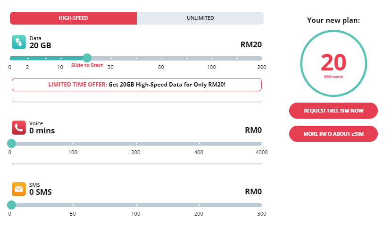392x226 pixels.
Task: Switch to the HIGH-SPEED tab
Action: pos(73,18)
